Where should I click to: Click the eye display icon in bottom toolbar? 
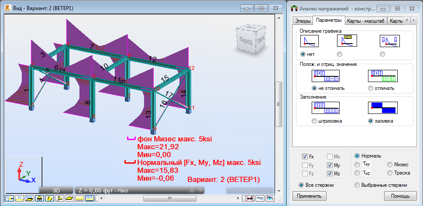click(270, 199)
